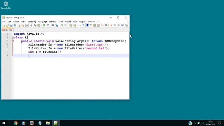Start macro recording with red dot icon
The height and width of the screenshot is (126, 224).
[111, 25]
